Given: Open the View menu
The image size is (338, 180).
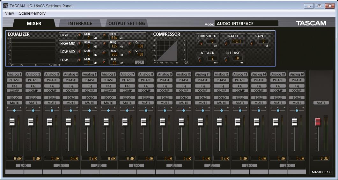Looking at the screenshot, I should coord(10,13).
